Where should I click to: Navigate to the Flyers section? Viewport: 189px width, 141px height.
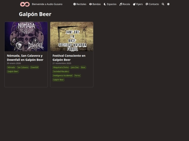pyautogui.click(x=139, y=4)
